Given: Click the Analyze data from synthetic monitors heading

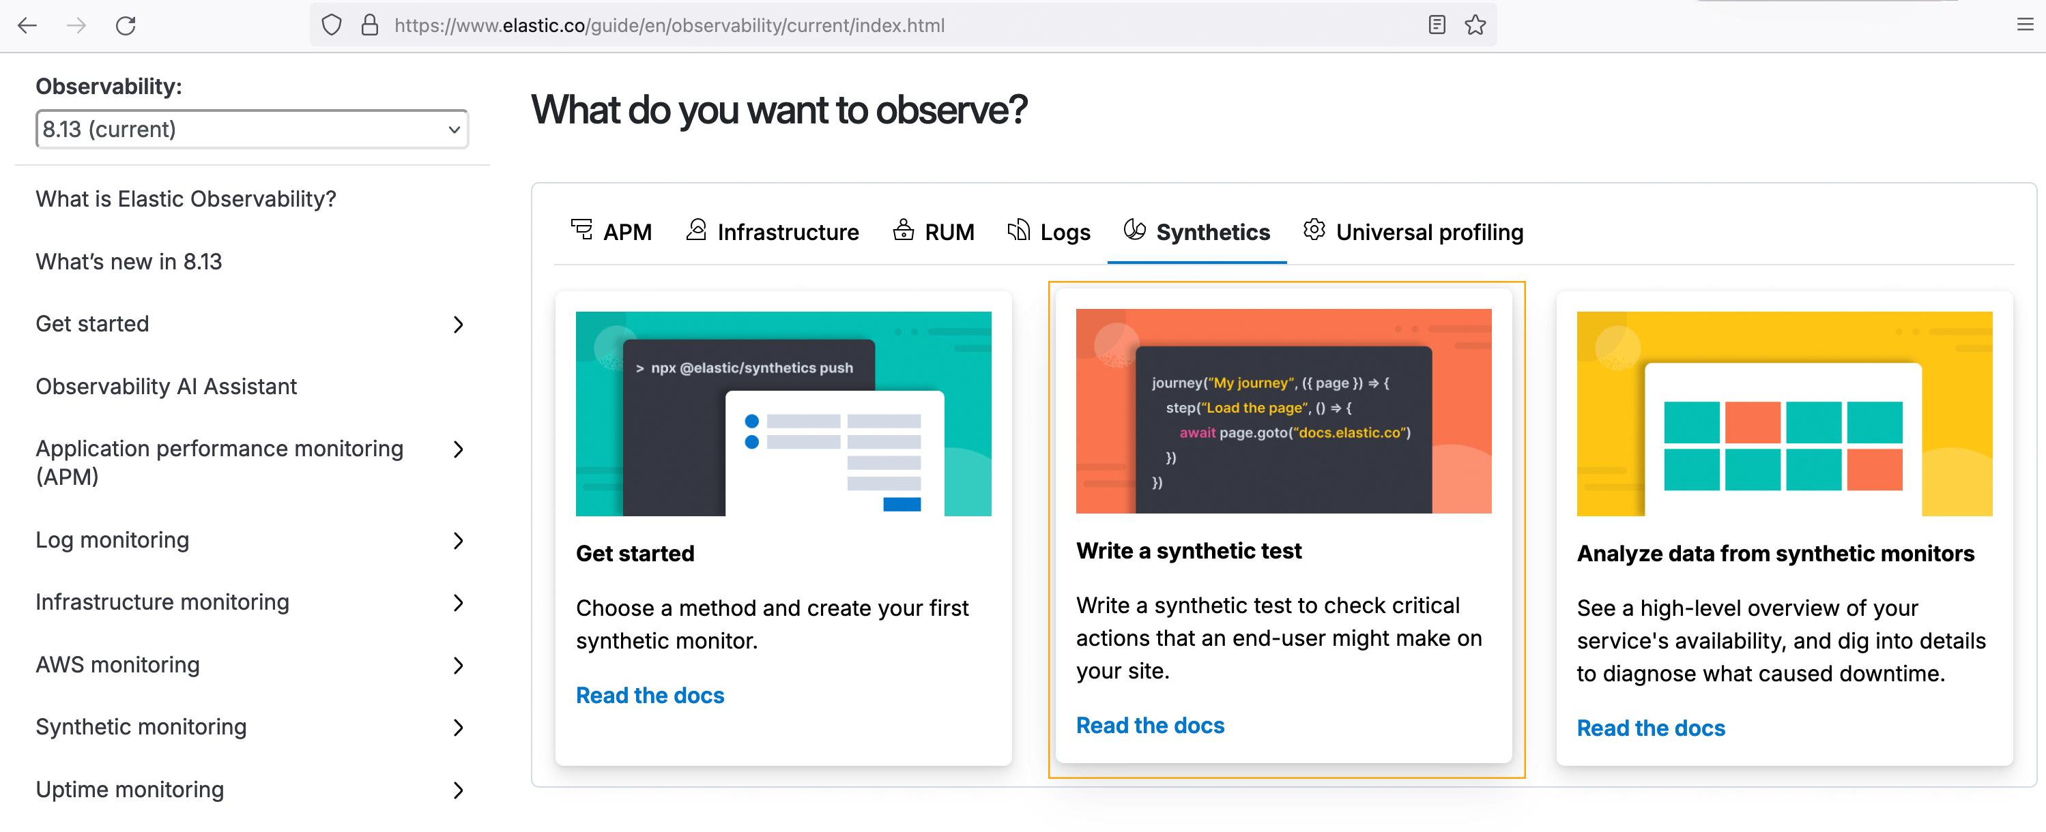Looking at the screenshot, I should (1775, 553).
